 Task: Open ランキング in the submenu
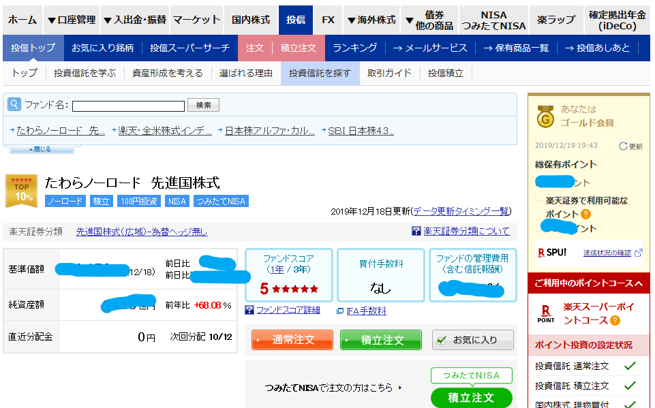coord(354,48)
